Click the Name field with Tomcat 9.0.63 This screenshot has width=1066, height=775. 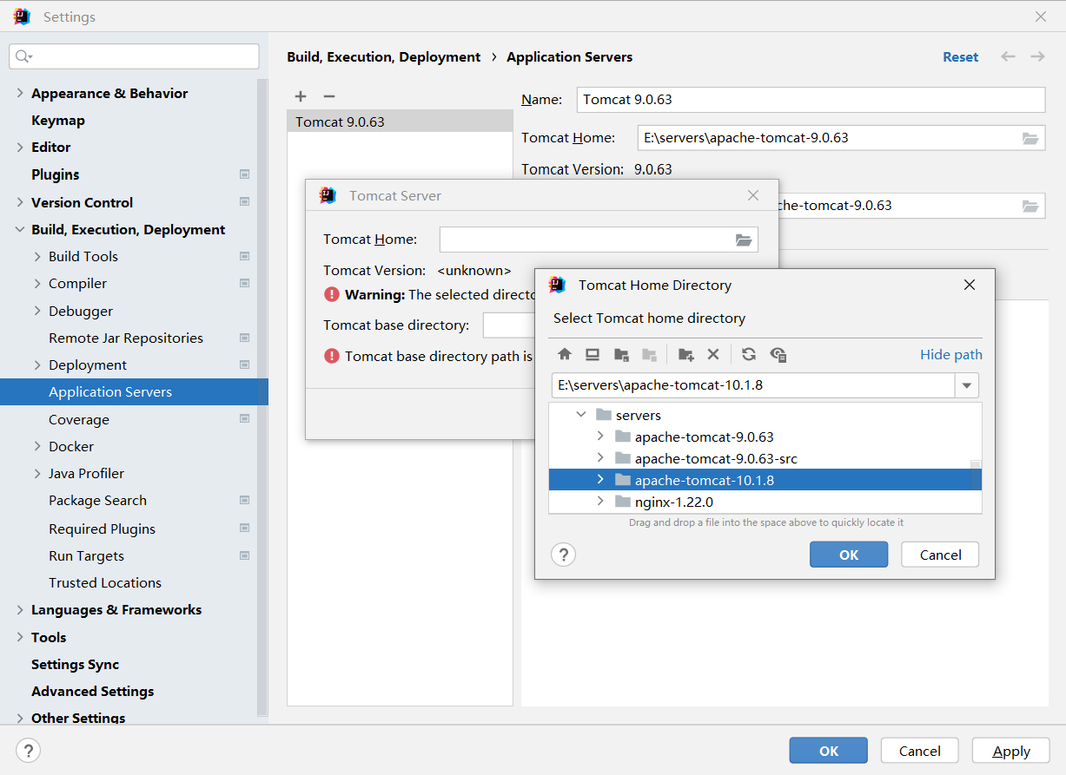(x=811, y=100)
